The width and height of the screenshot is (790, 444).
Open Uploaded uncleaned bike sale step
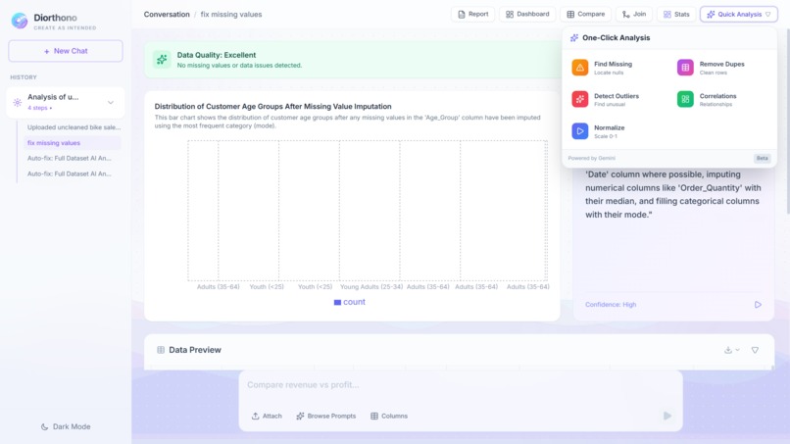click(74, 127)
